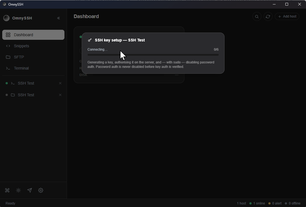Click the "0 offline" status bar entry
306x207 pixels.
click(x=293, y=203)
